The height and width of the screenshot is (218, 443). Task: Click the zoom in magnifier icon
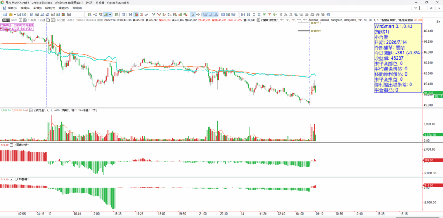296,14
